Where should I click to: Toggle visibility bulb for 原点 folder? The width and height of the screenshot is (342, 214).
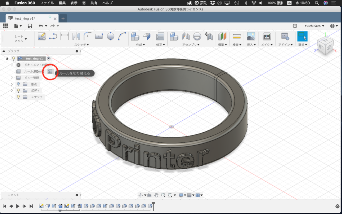click(19, 84)
